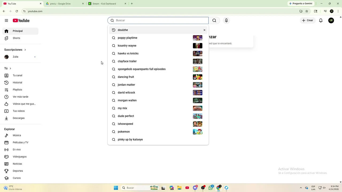Open Música icon under Explorar
The image size is (342, 192).
pos(6,135)
